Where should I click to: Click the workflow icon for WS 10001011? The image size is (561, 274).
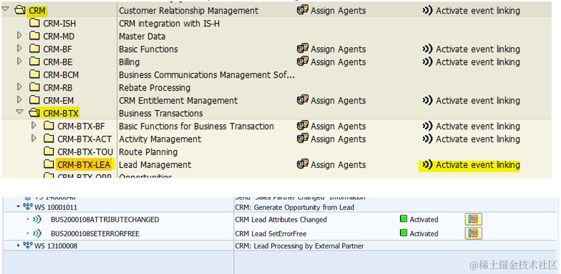(x=28, y=207)
